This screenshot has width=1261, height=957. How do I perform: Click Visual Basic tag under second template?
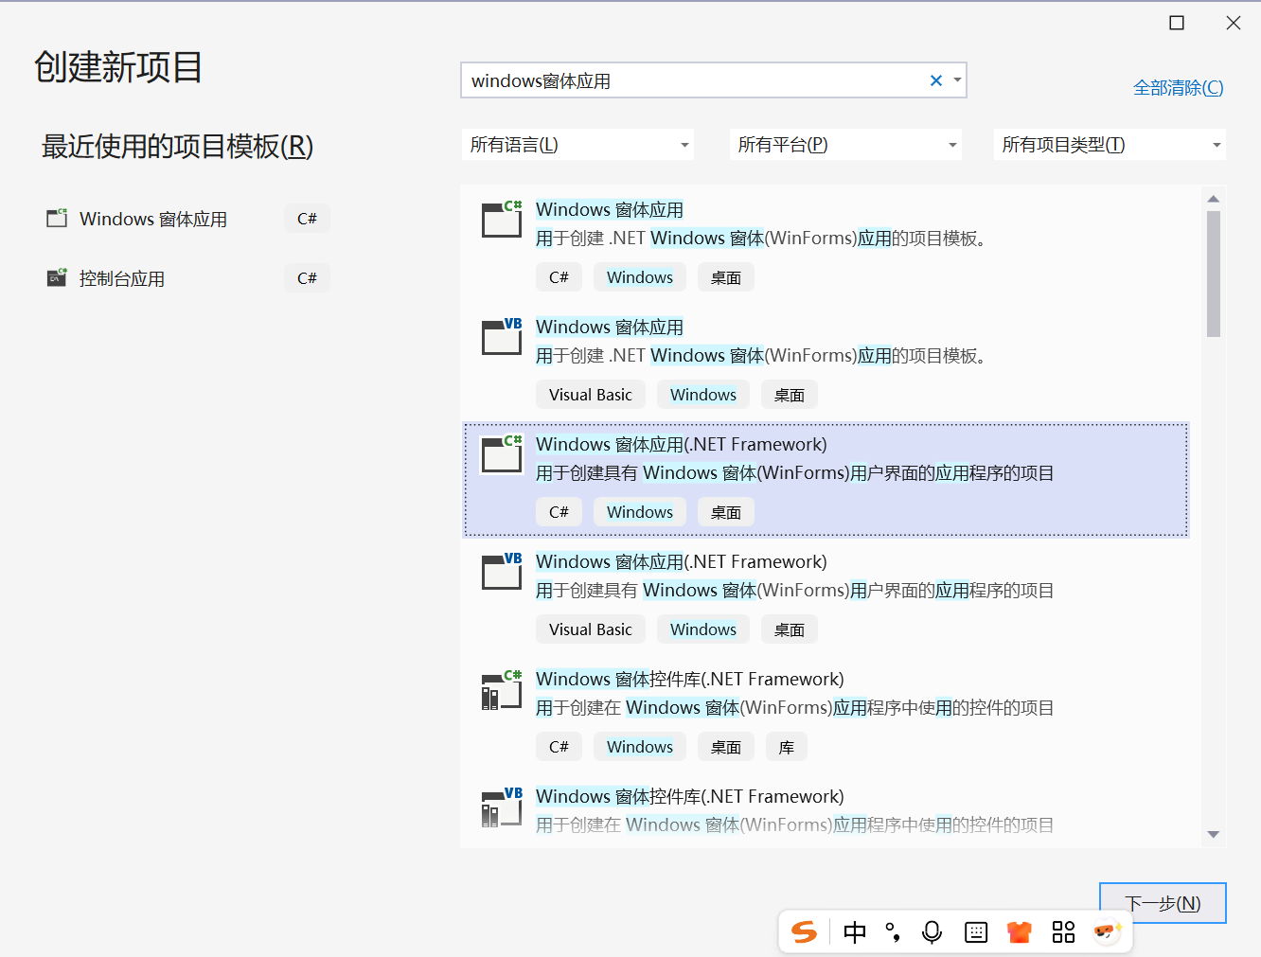[591, 395]
